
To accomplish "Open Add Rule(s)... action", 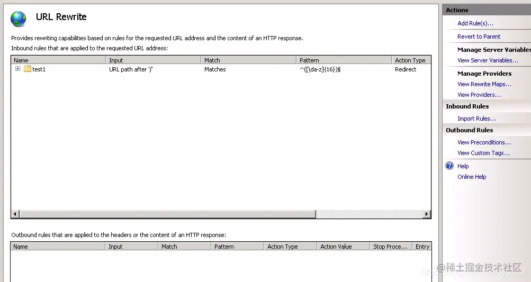I will pos(475,23).
